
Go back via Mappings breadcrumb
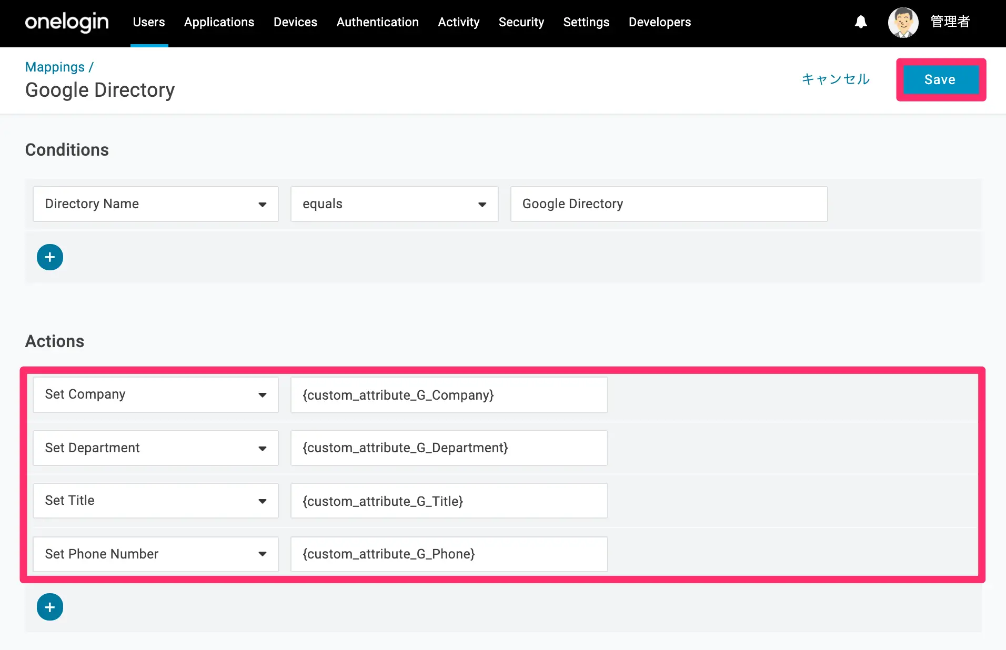click(x=55, y=67)
